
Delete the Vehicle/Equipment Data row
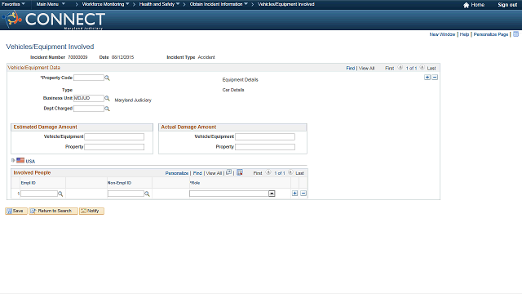[x=435, y=78]
